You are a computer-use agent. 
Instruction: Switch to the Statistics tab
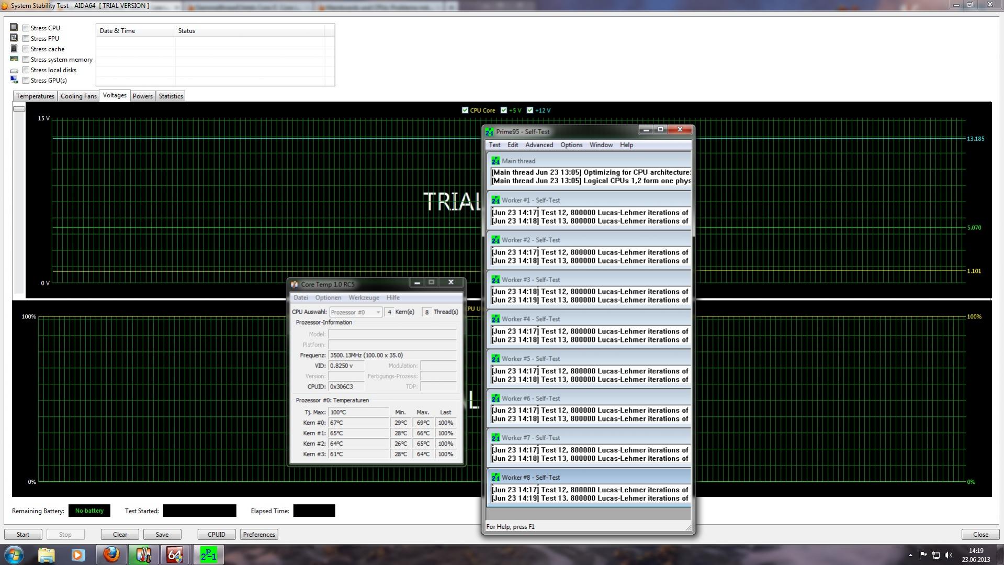[171, 96]
